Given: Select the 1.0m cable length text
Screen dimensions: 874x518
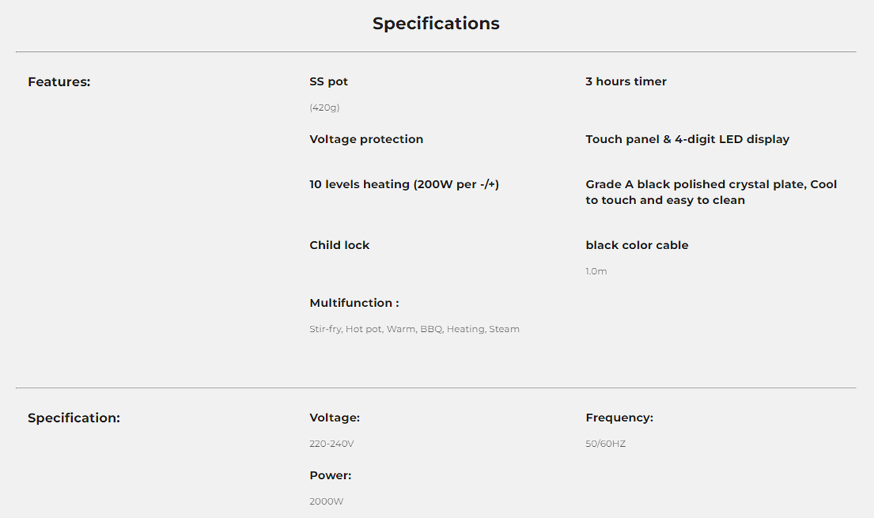Looking at the screenshot, I should pyautogui.click(x=596, y=271).
